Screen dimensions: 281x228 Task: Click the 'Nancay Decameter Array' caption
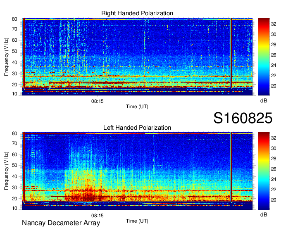tap(61, 223)
